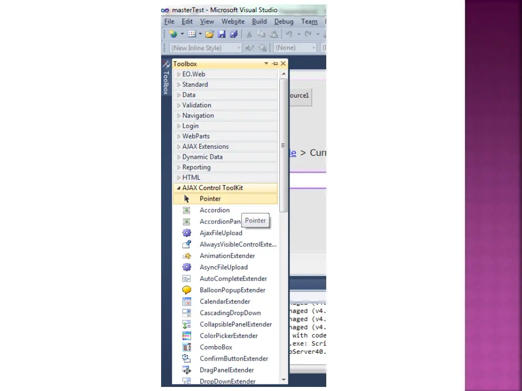Select the AlwaysVisibleControlExtender icon

click(187, 244)
